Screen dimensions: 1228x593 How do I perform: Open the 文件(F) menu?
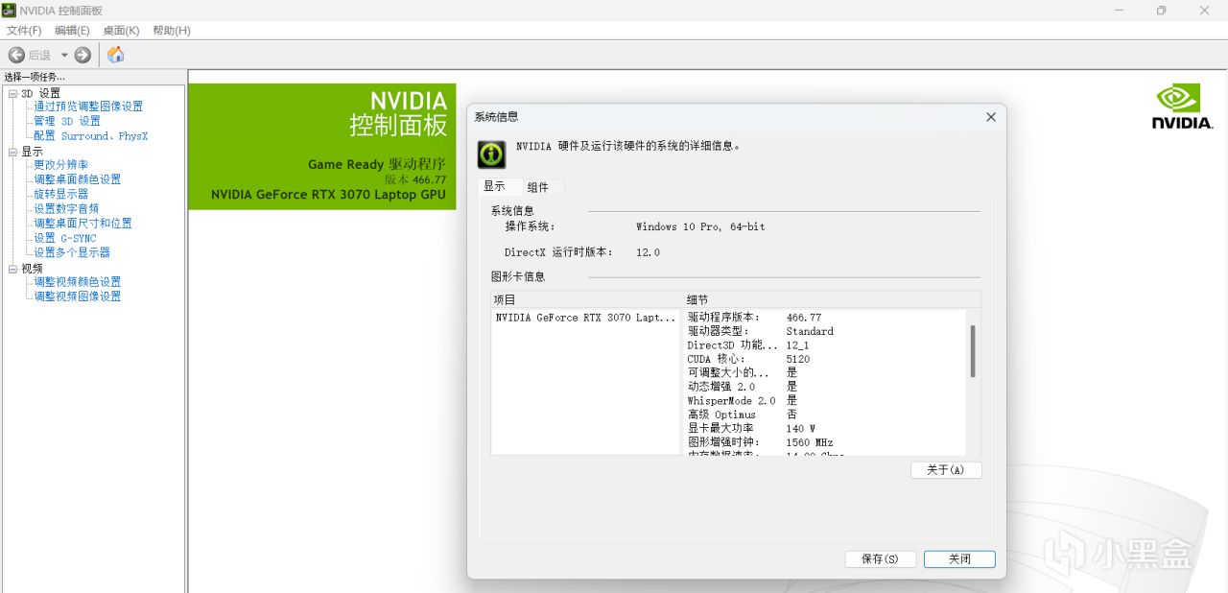[x=23, y=30]
